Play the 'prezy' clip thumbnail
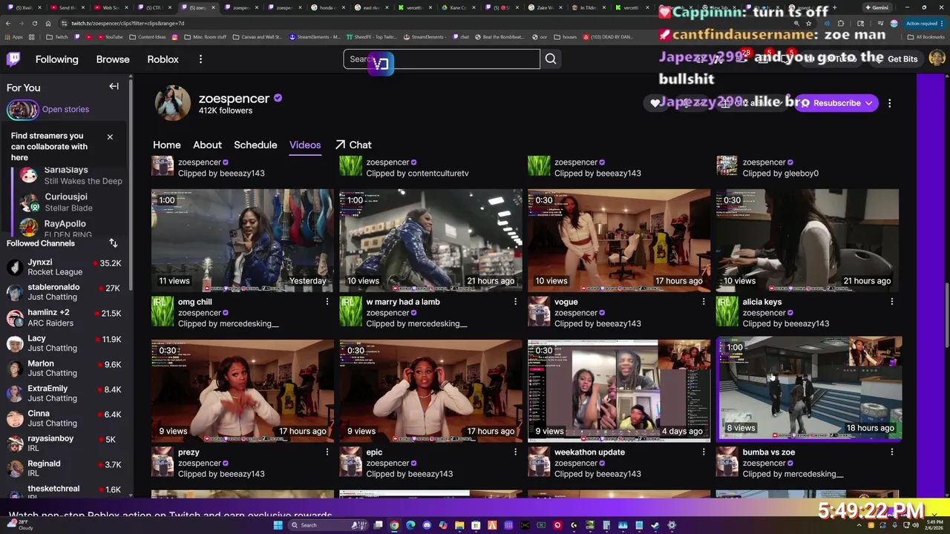This screenshot has height=534, width=950. (243, 390)
